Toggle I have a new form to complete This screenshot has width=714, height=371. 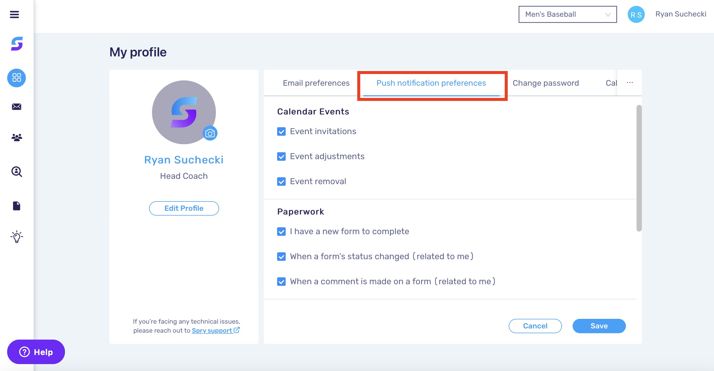pyautogui.click(x=281, y=232)
